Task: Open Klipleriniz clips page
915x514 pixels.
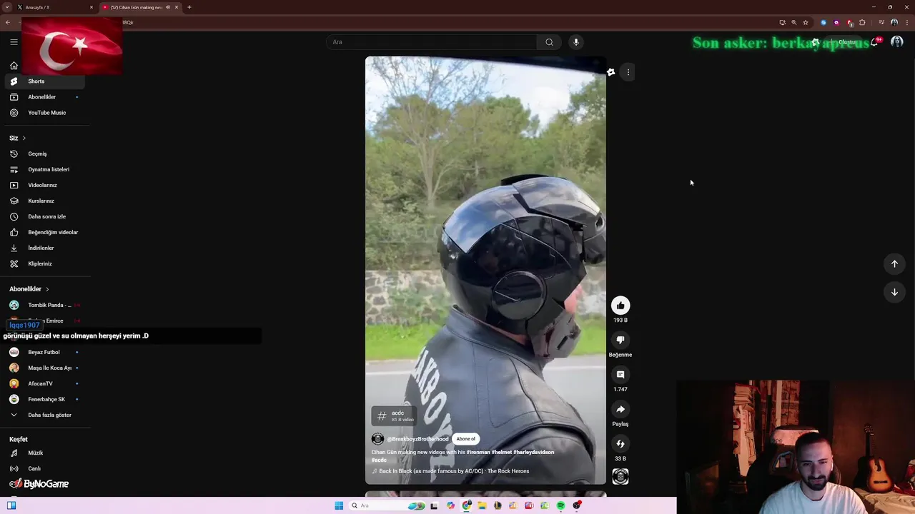Action: [45, 263]
